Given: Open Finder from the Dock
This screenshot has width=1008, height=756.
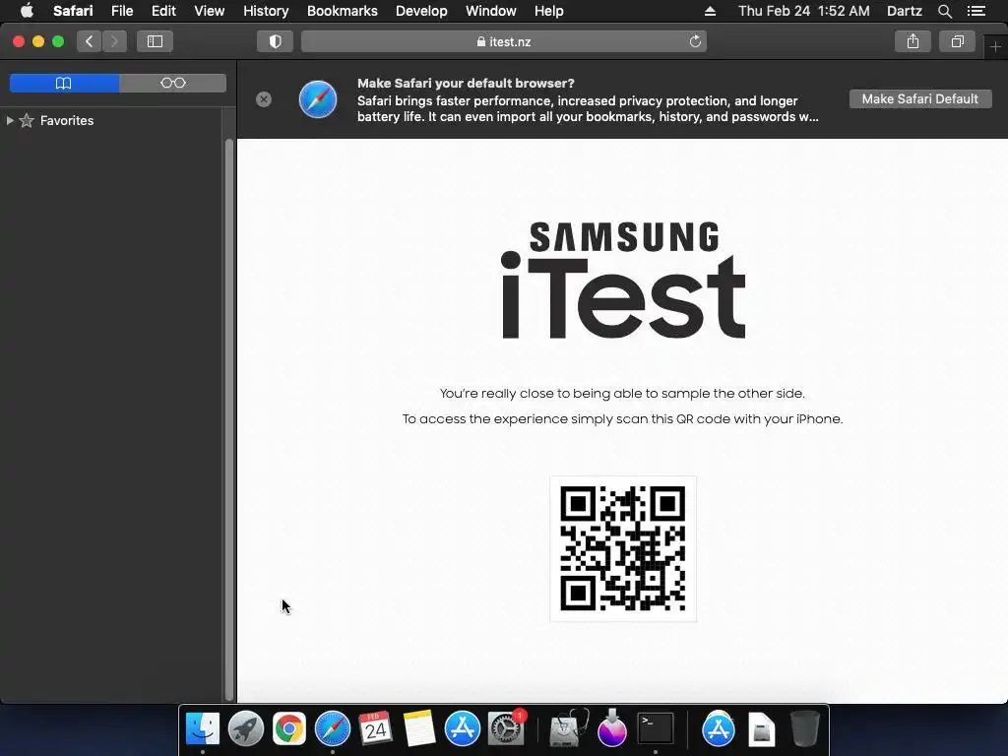Looking at the screenshot, I should (x=203, y=729).
